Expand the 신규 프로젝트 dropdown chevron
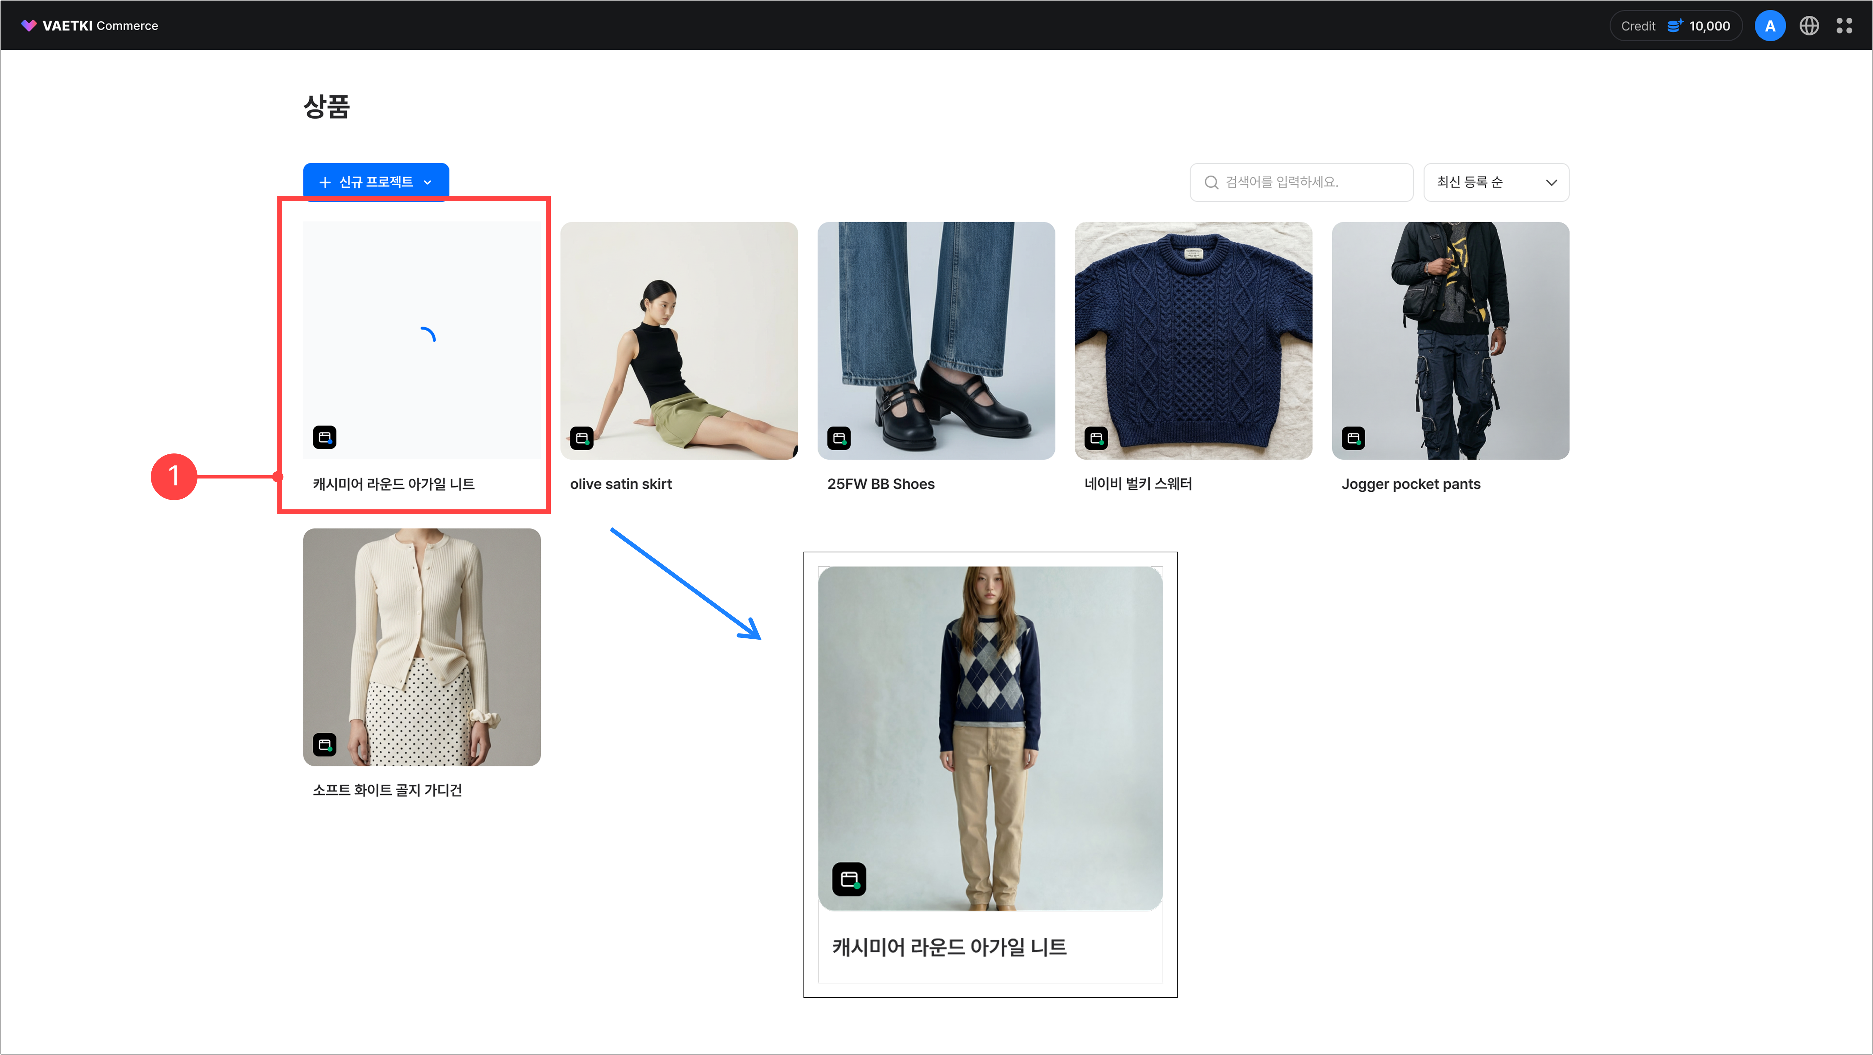This screenshot has height=1055, width=1873. 428,182
